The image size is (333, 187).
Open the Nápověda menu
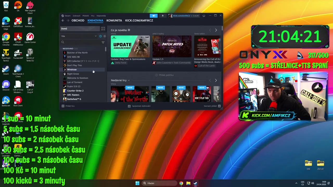[x=101, y=16]
